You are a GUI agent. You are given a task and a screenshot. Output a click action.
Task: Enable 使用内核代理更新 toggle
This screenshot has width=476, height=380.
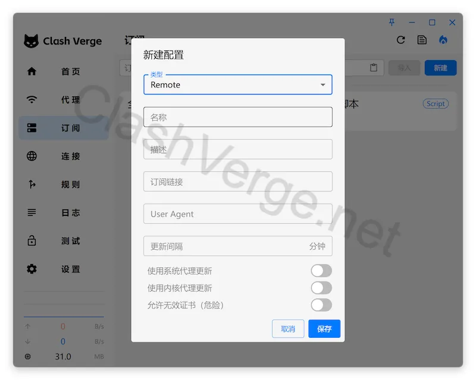(x=321, y=288)
